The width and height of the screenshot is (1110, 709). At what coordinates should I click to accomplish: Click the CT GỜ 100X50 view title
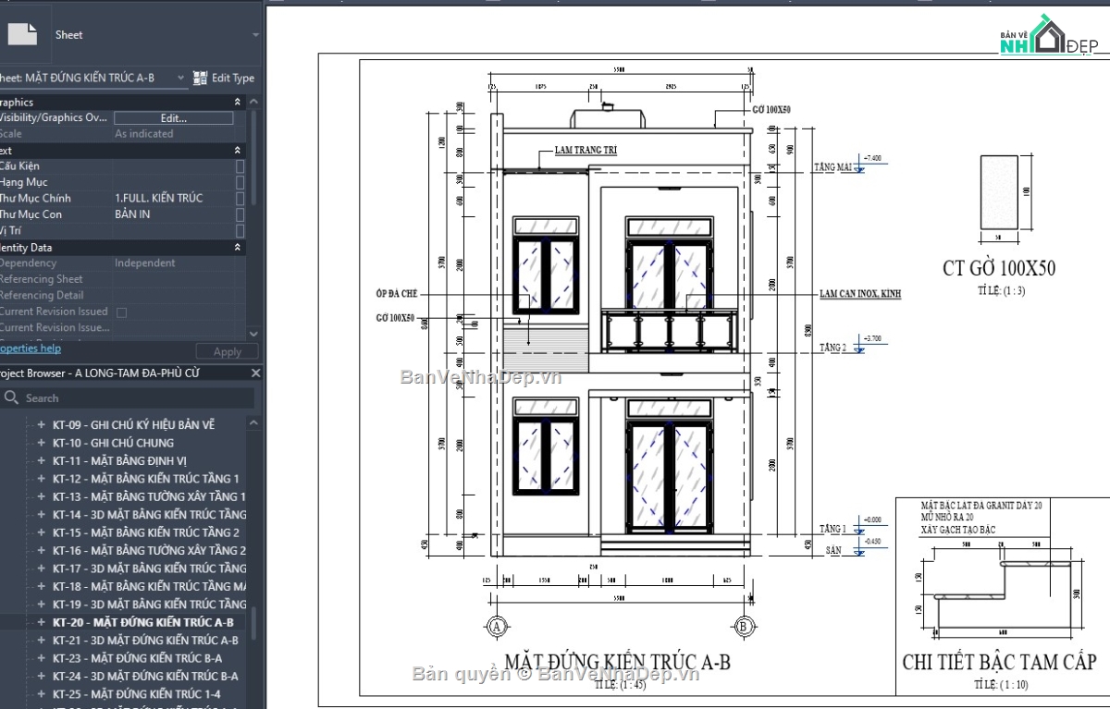(x=999, y=269)
